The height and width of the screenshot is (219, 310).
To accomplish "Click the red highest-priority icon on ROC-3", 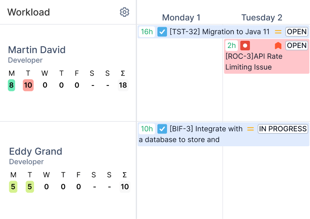I will point(278,46).
